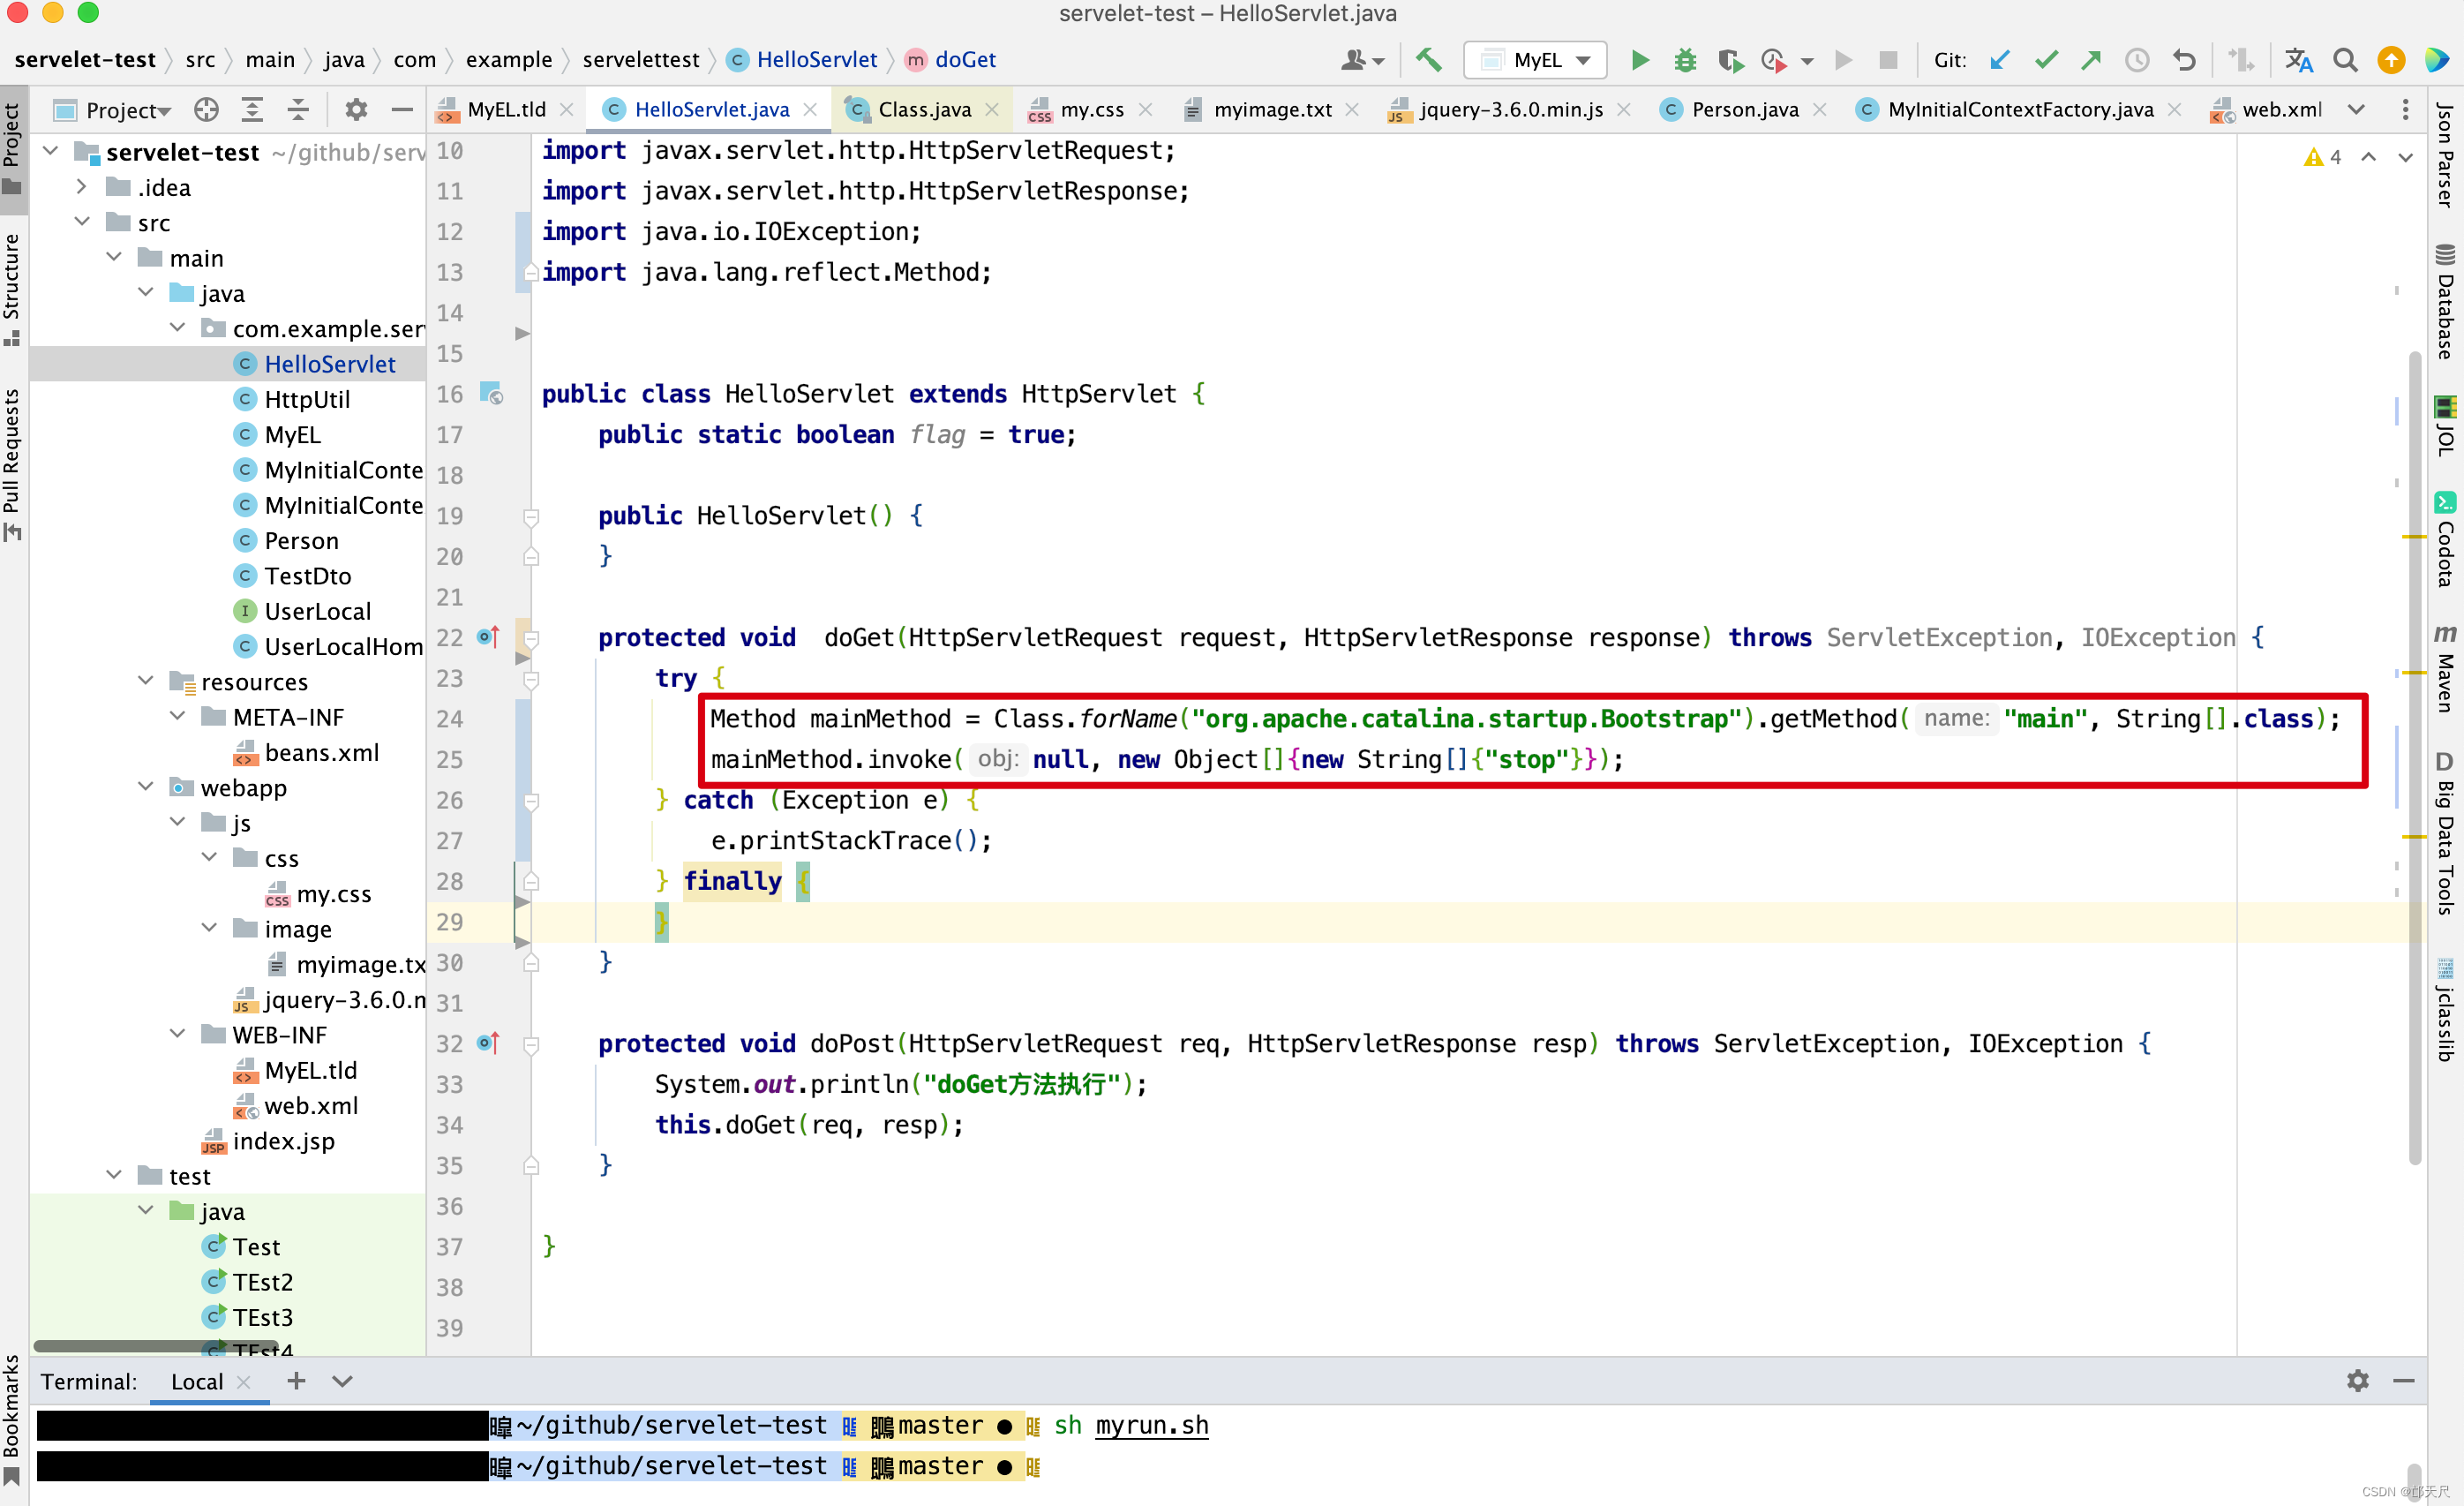Switch to the web.xml tab

click(x=2280, y=110)
